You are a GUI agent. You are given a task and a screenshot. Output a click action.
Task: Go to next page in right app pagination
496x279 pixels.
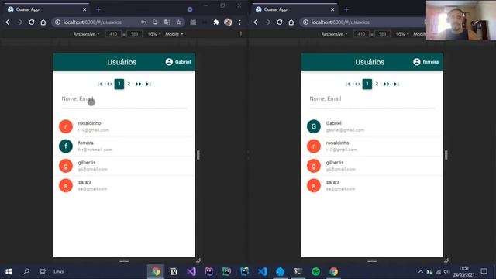(x=387, y=84)
